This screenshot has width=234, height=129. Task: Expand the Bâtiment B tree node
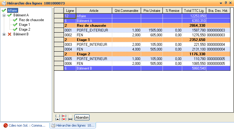click(x=4, y=34)
